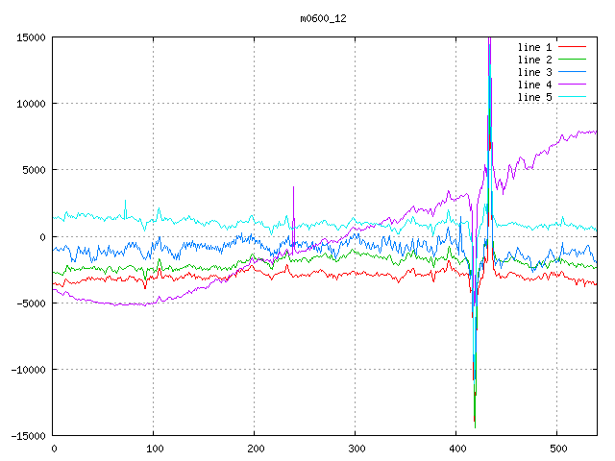
Task: Click the 500 x-axis tick label
Action: pyautogui.click(x=557, y=449)
